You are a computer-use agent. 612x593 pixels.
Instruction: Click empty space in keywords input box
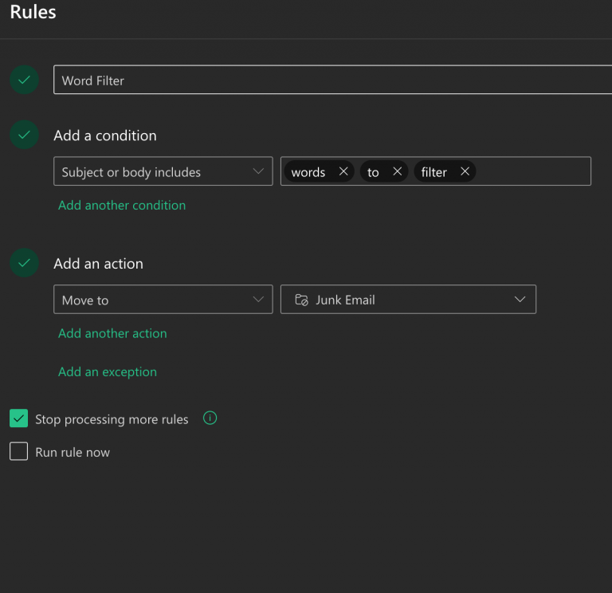point(534,171)
